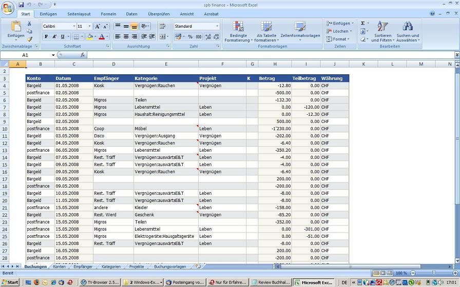Click the formula bar input
Image resolution: width=460 pixels, height=287 pixels.
271,55
